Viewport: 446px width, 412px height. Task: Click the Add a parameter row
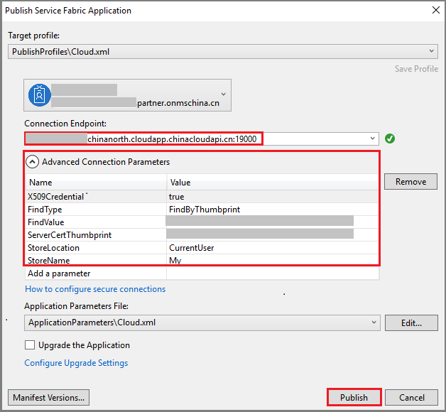point(202,273)
